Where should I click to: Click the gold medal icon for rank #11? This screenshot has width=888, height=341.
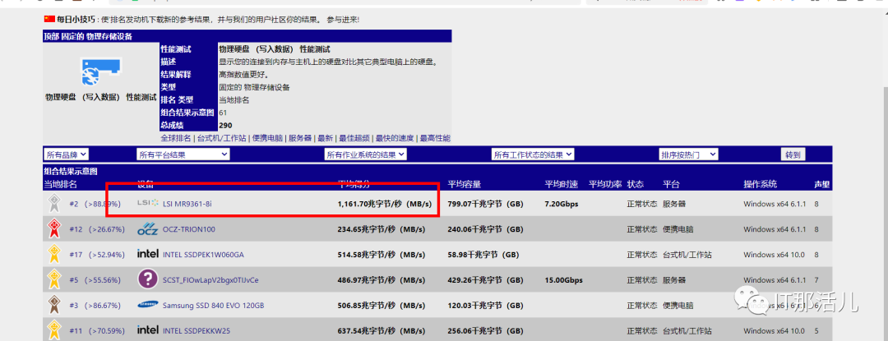(x=53, y=330)
